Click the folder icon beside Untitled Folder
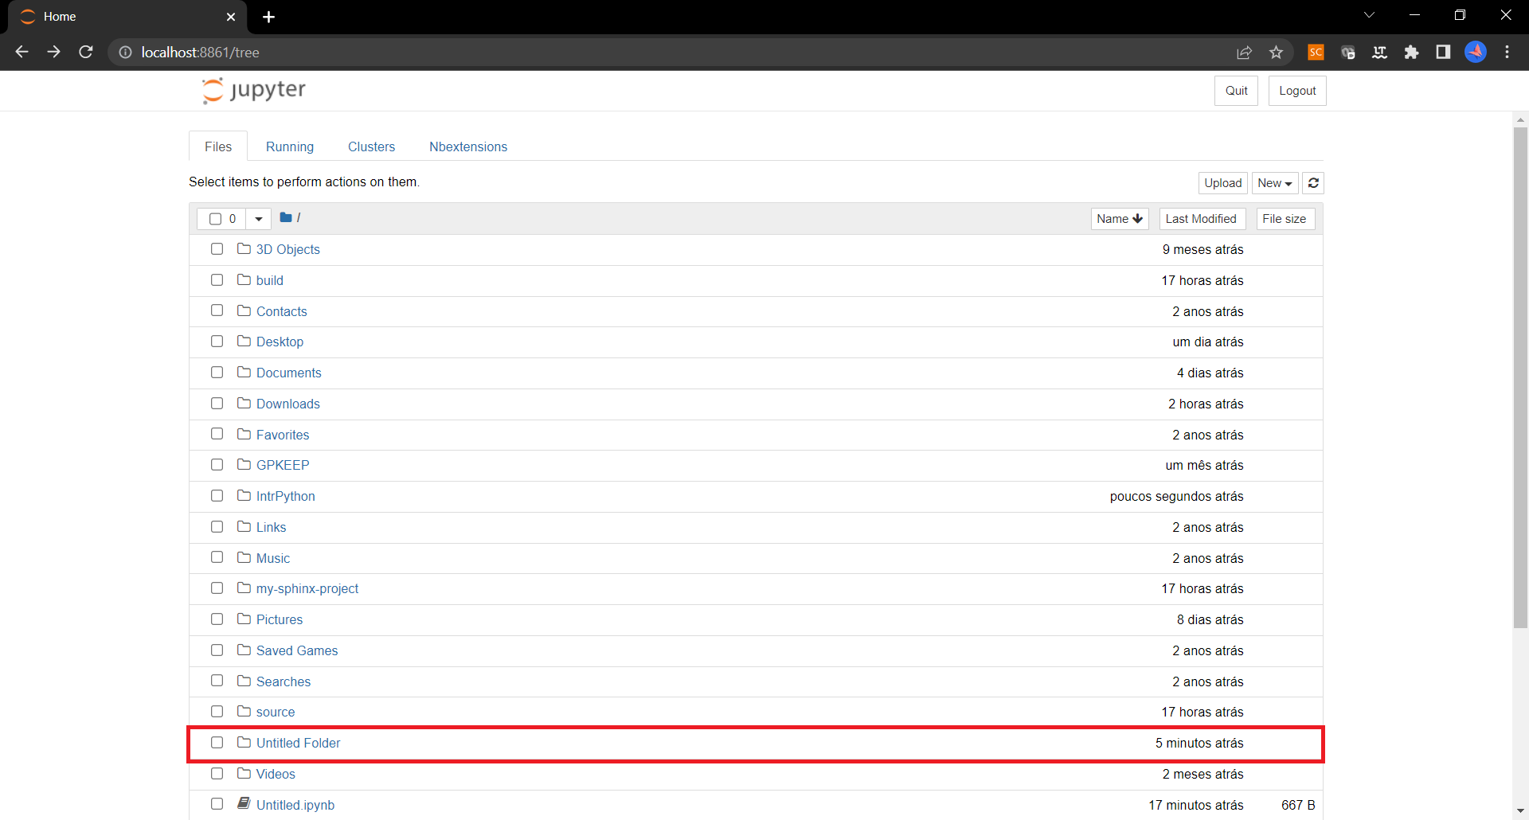Image resolution: width=1529 pixels, height=820 pixels. 244,743
